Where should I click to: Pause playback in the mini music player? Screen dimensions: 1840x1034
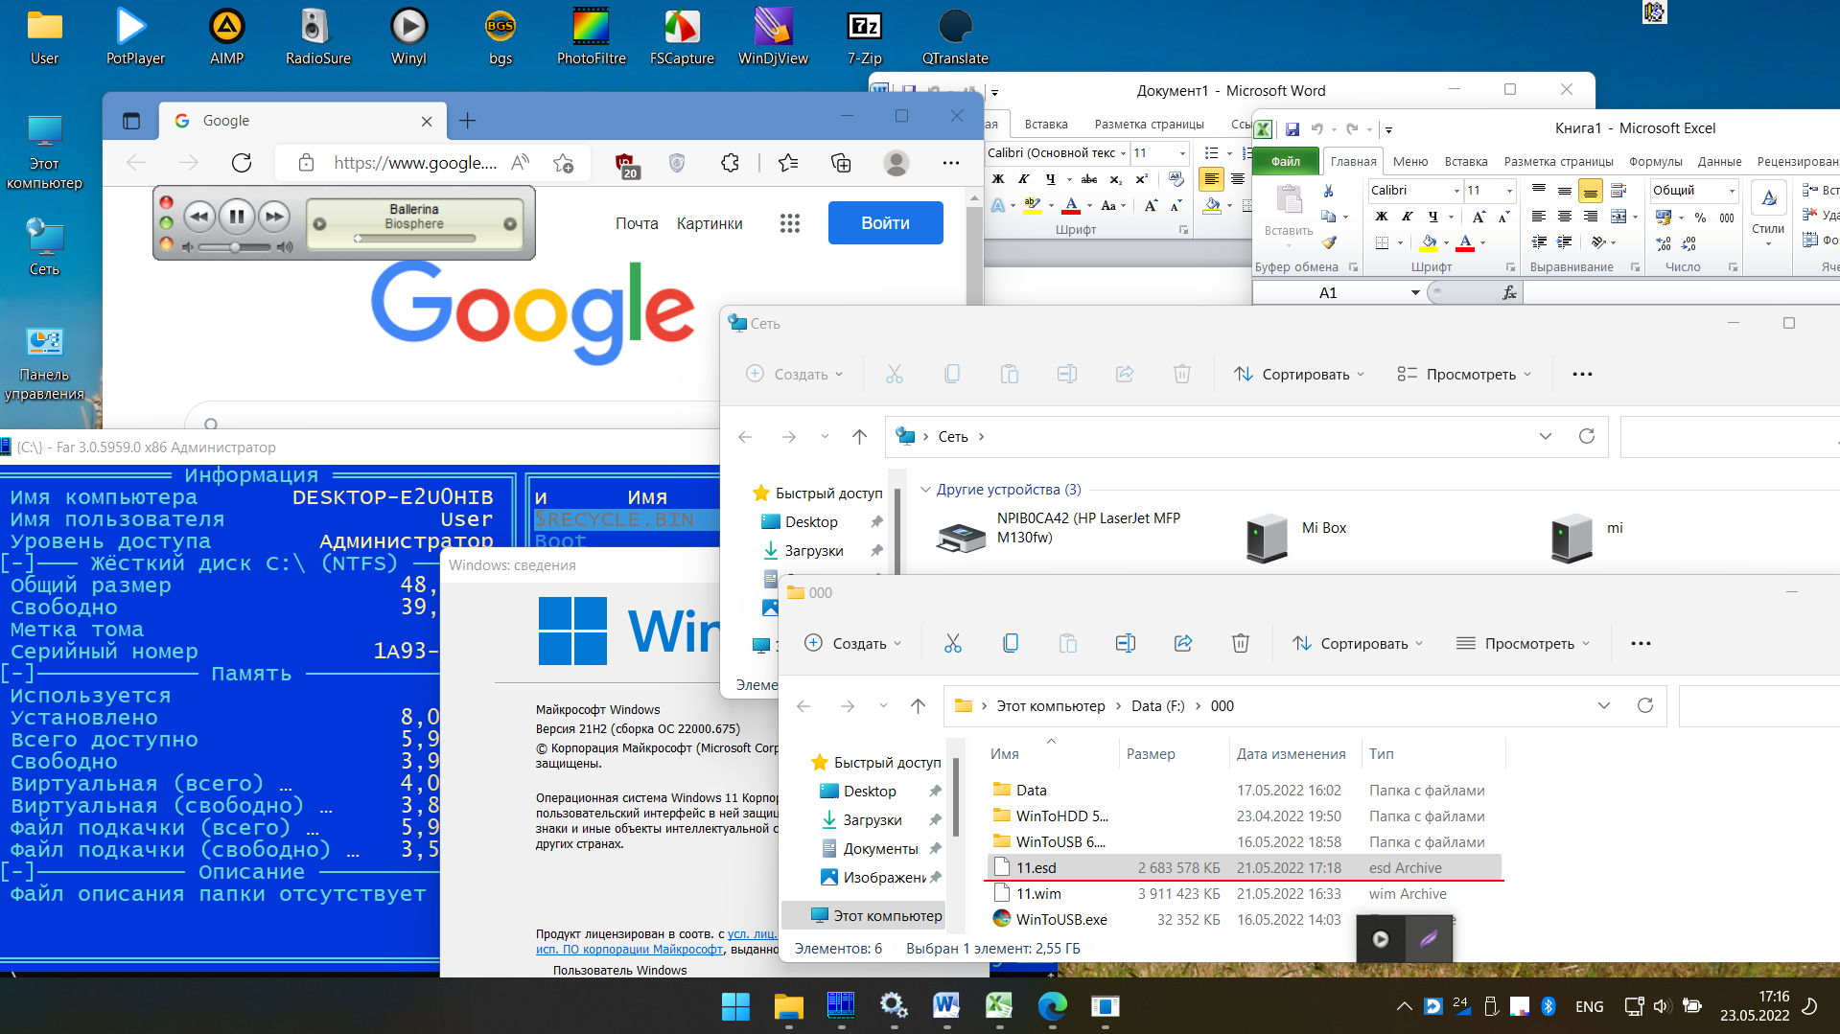coord(236,217)
